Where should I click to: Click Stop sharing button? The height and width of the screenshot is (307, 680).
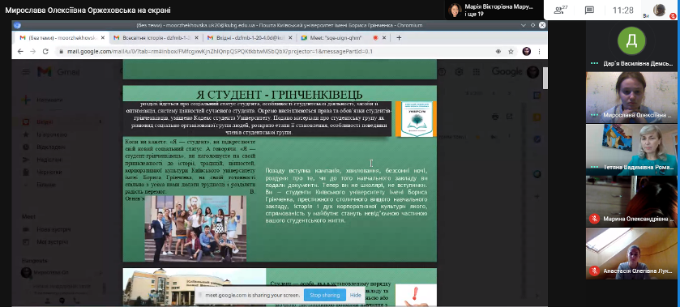click(x=325, y=295)
